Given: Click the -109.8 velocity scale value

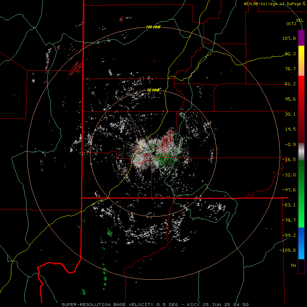Looking at the screenshot, I should 288,250.
